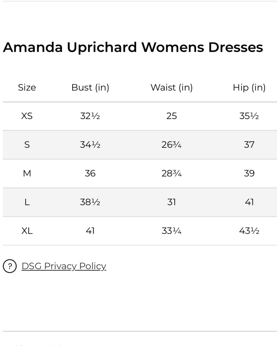Select the L size row label
The image size is (277, 346).
click(27, 202)
